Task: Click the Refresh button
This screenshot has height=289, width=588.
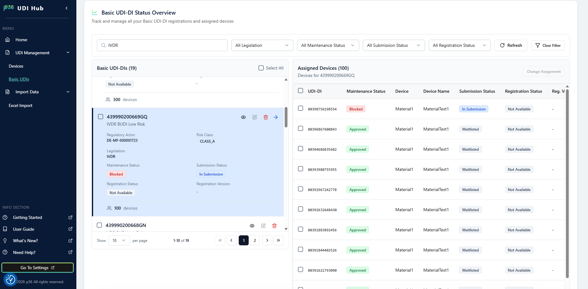Action: click(511, 45)
